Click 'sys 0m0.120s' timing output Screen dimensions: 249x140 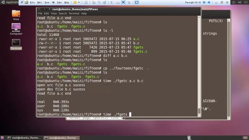tap(53, 110)
